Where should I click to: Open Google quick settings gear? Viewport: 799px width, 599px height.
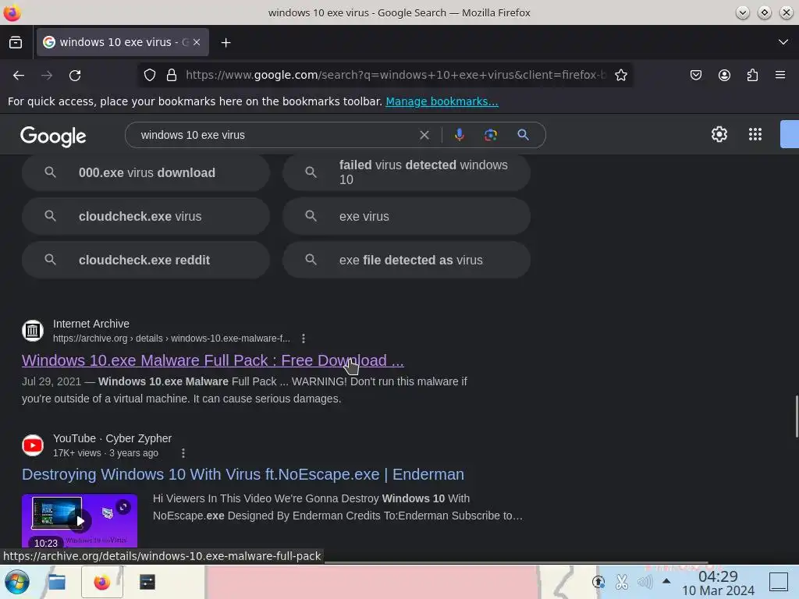719,134
